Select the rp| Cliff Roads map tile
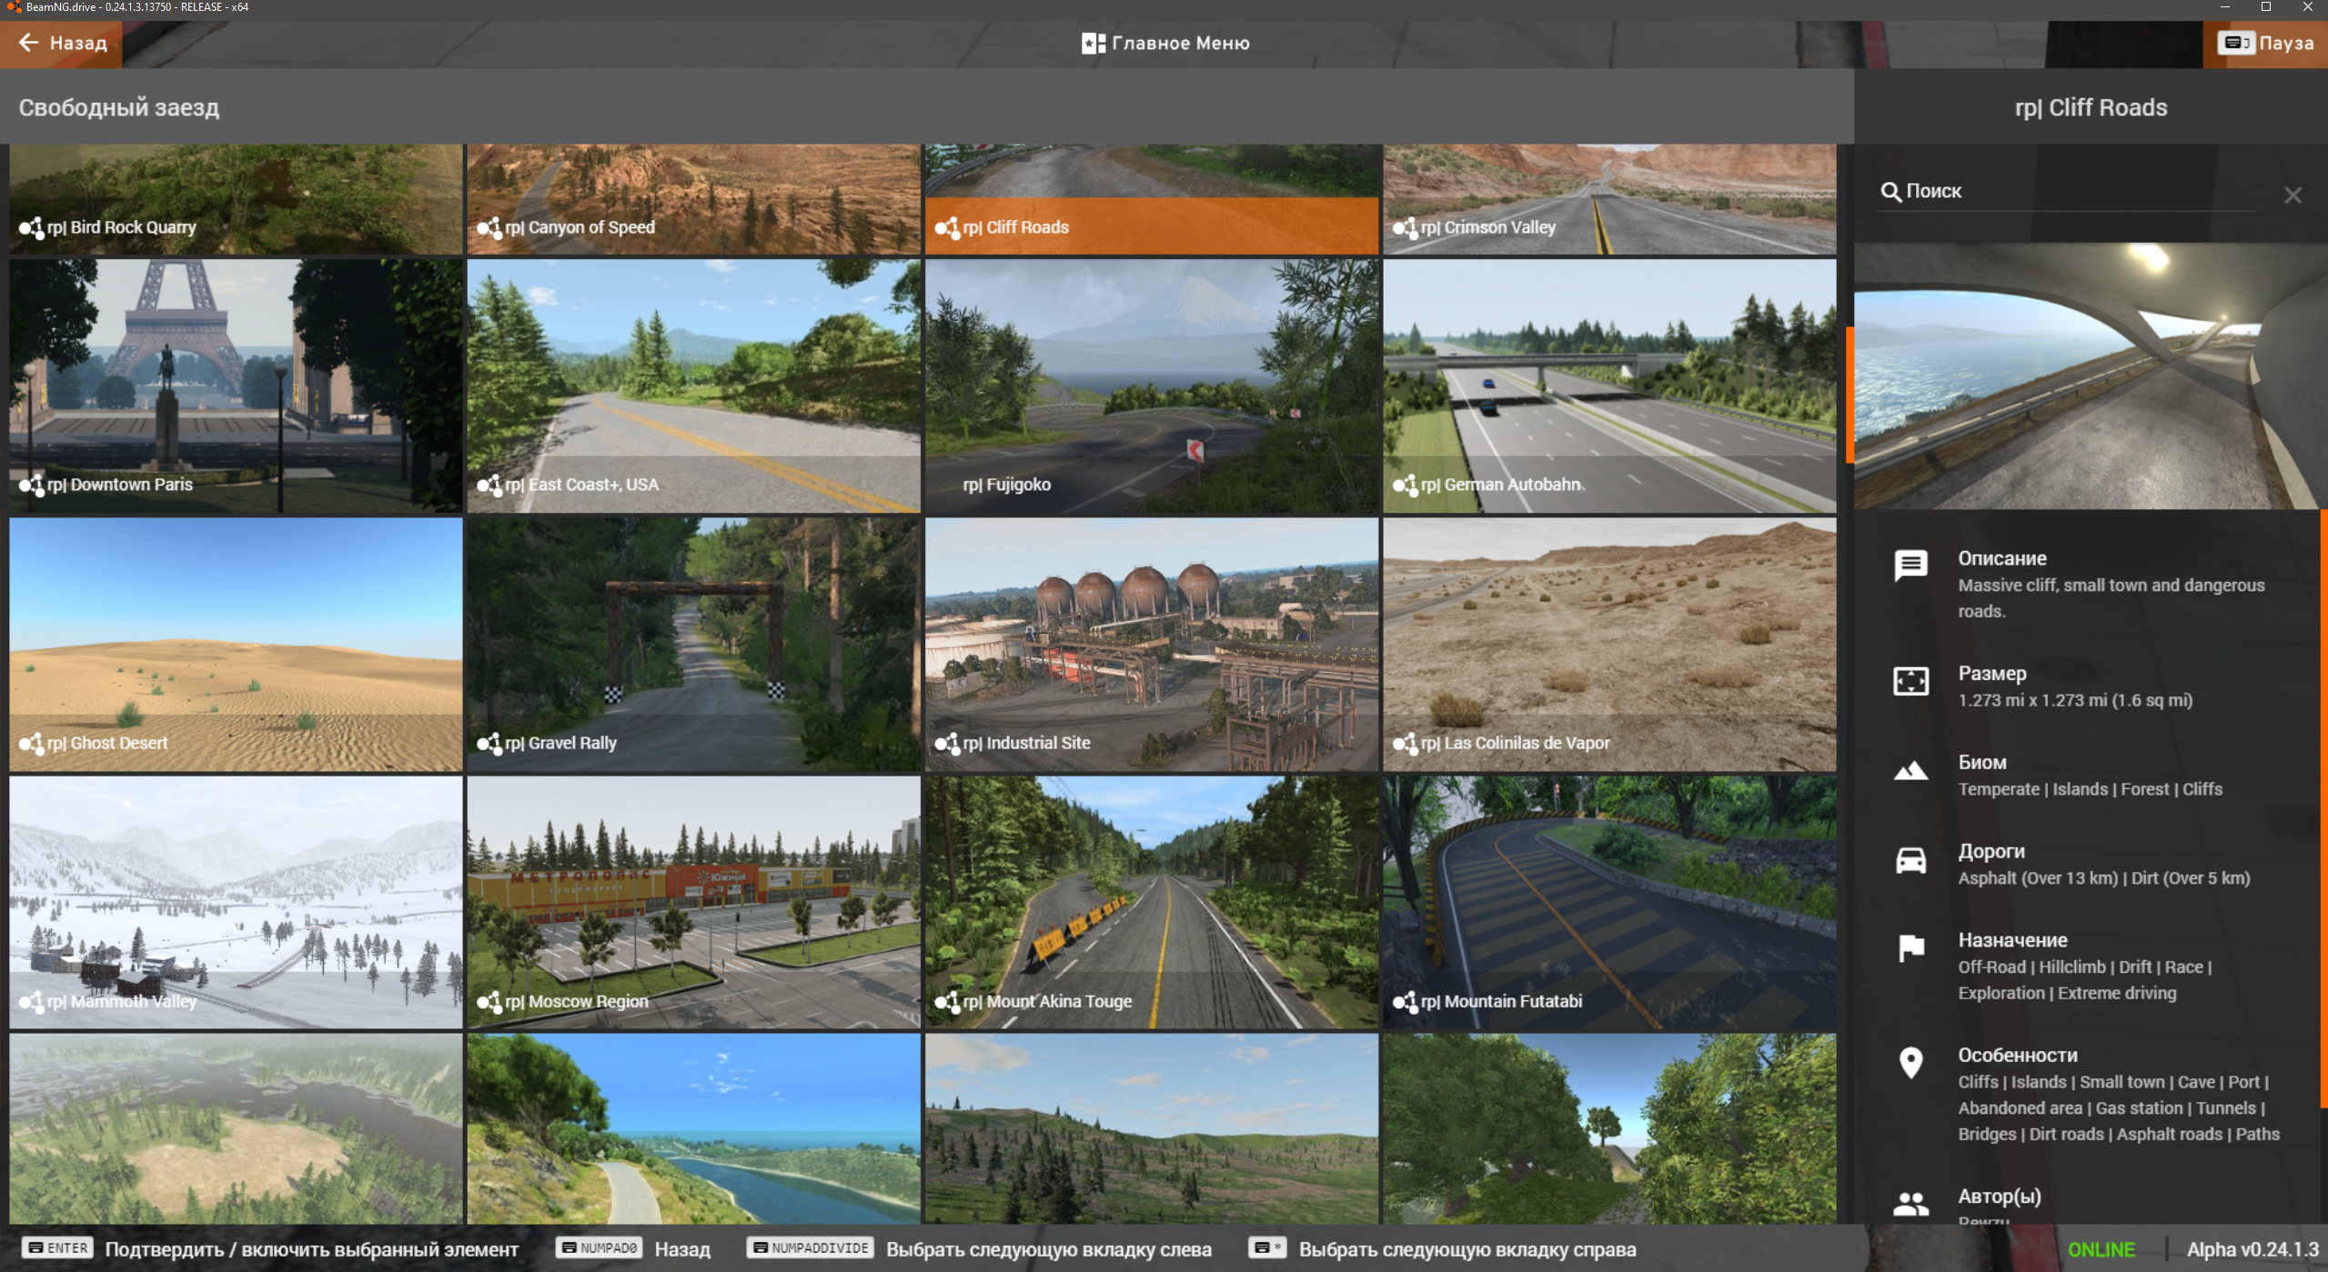This screenshot has height=1272, width=2328. point(1152,199)
